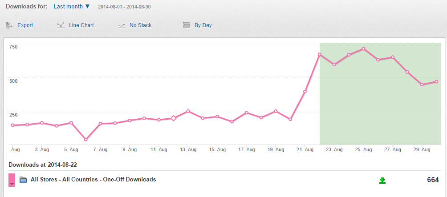Click the data point for 21 Aug

click(x=305, y=92)
